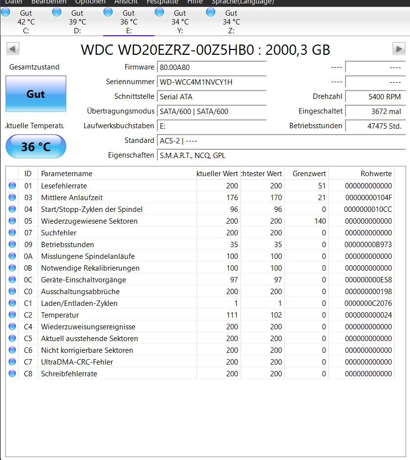This screenshot has height=460, width=410.
Task: Click status icon of Schreibfehlerrate row
Action: 12,373
